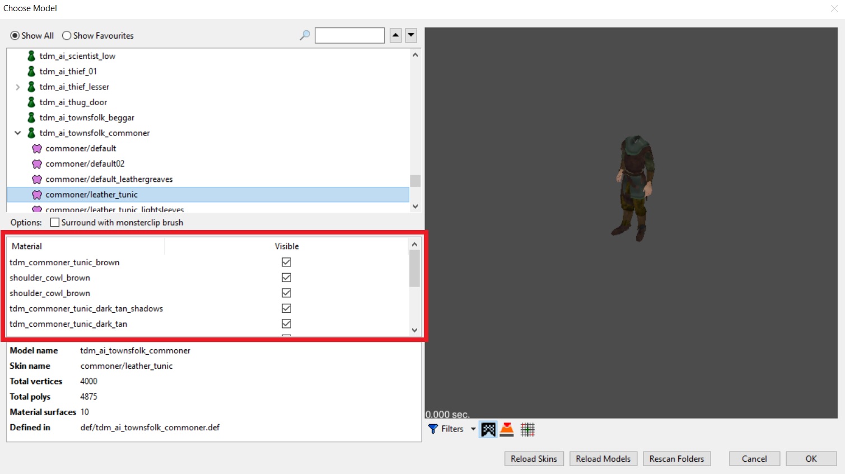845x474 pixels.
Task: Click the model search text field
Action: [349, 36]
